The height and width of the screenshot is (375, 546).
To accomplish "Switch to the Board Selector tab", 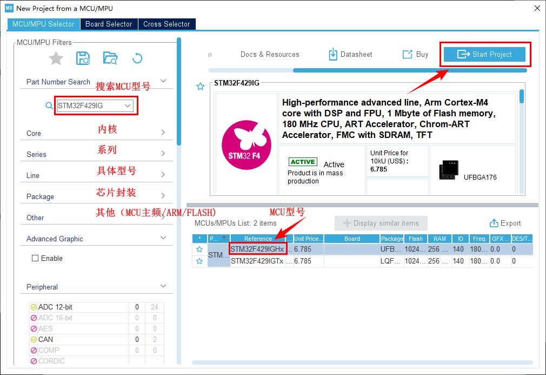I will click(x=109, y=24).
